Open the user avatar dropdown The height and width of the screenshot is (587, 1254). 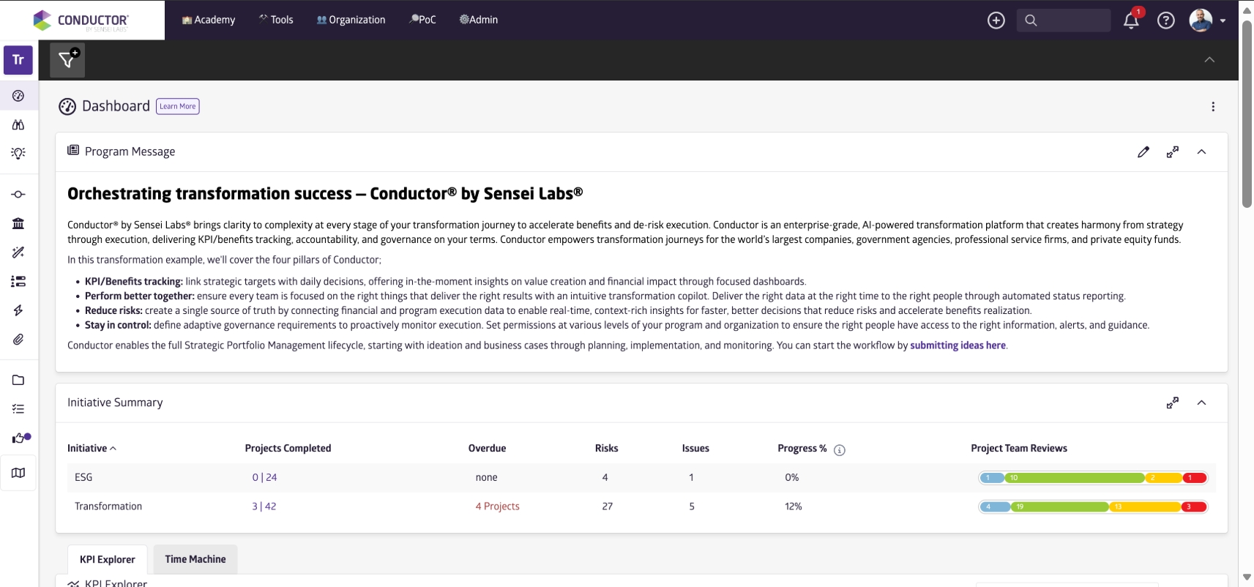(x=1207, y=20)
